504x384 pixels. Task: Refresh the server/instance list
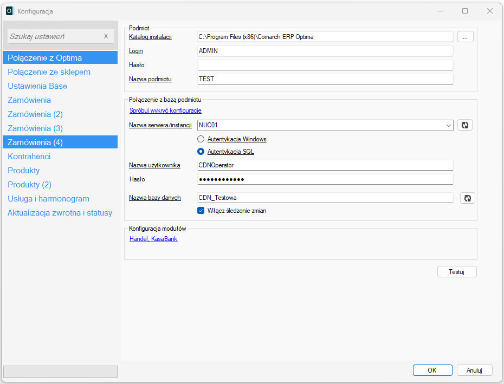[464, 125]
